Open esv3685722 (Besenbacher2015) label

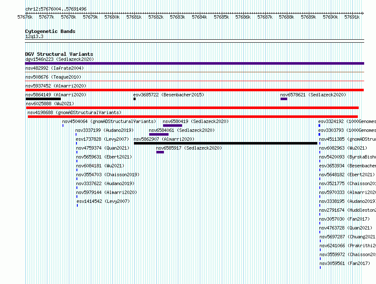coord(169,95)
